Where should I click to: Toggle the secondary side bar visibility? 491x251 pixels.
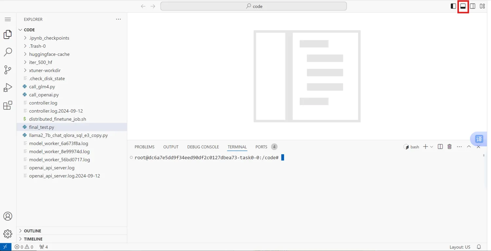pyautogui.click(x=473, y=6)
